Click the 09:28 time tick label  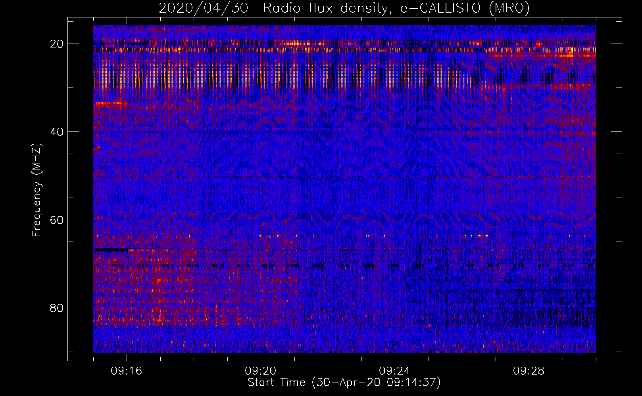pos(529,371)
